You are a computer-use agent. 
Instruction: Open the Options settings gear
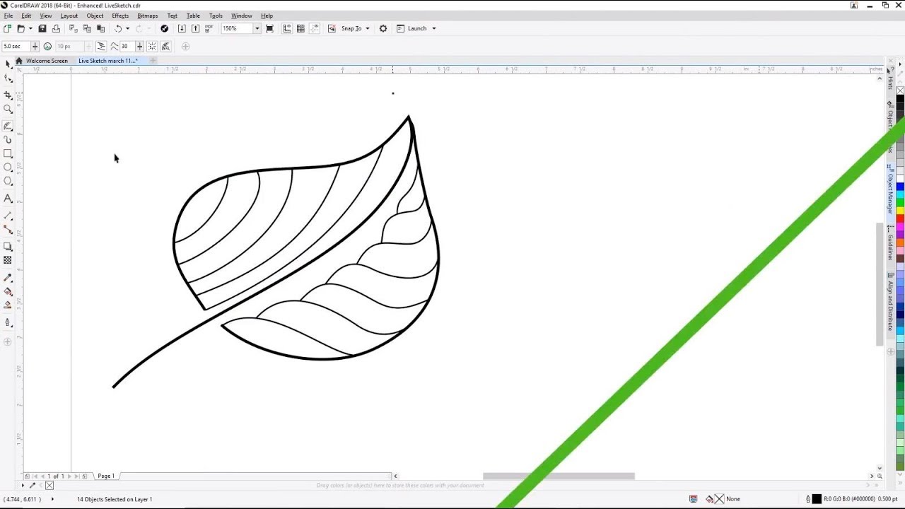[383, 28]
